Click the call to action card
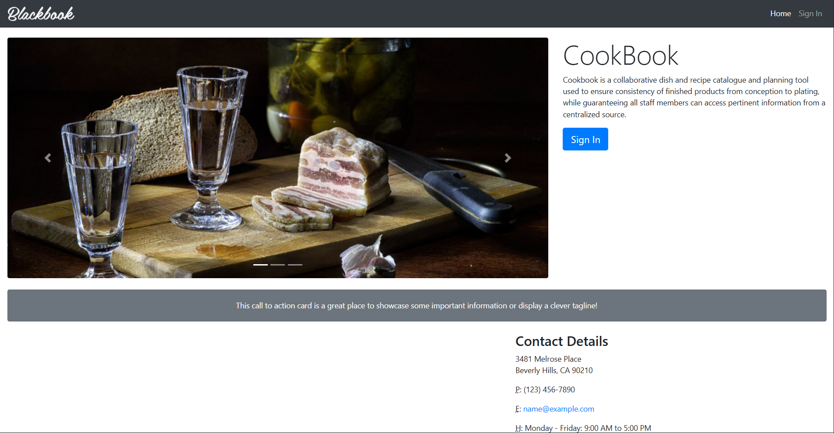This screenshot has width=834, height=433. pos(417,305)
